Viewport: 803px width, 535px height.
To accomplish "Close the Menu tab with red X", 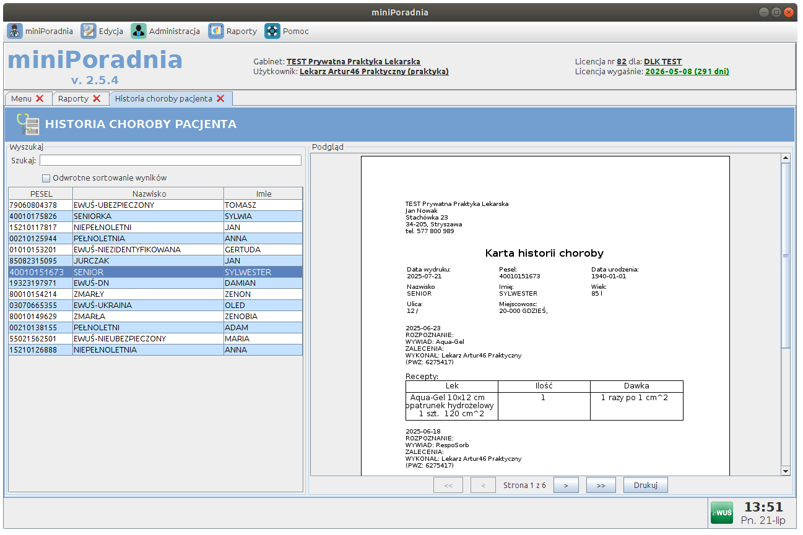I will [x=40, y=98].
